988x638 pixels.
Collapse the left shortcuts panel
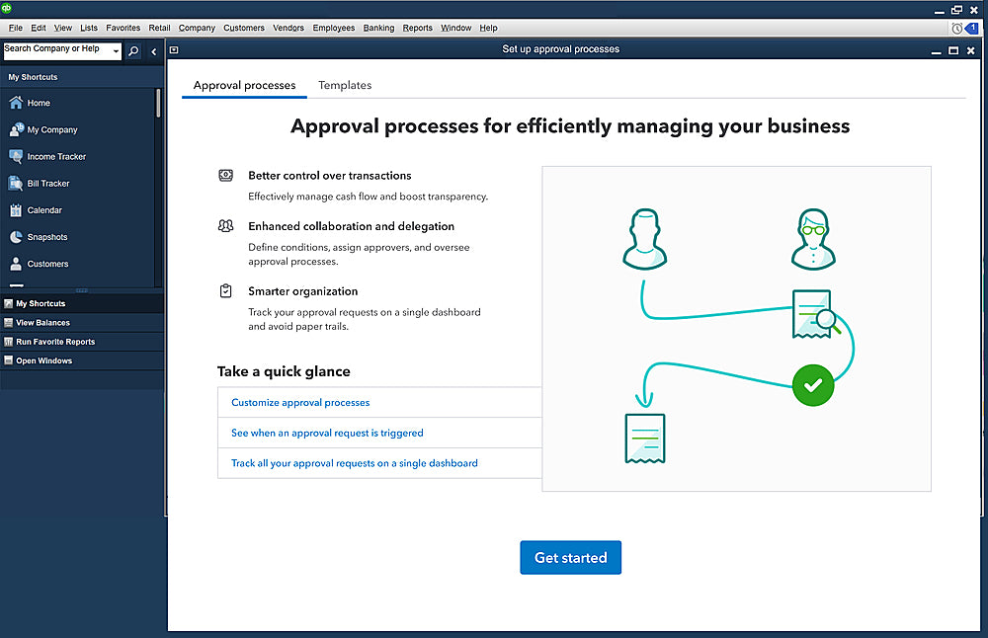pos(153,51)
